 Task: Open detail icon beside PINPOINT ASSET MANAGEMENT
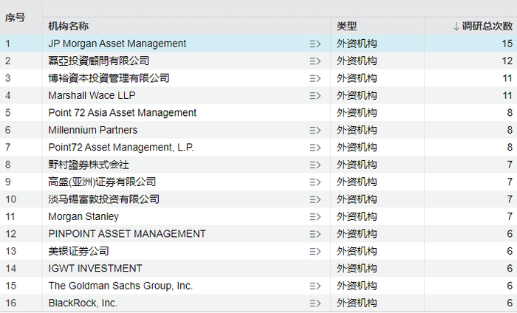coord(315,234)
